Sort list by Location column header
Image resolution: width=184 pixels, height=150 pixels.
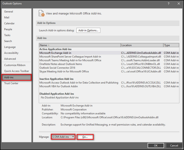(142, 45)
